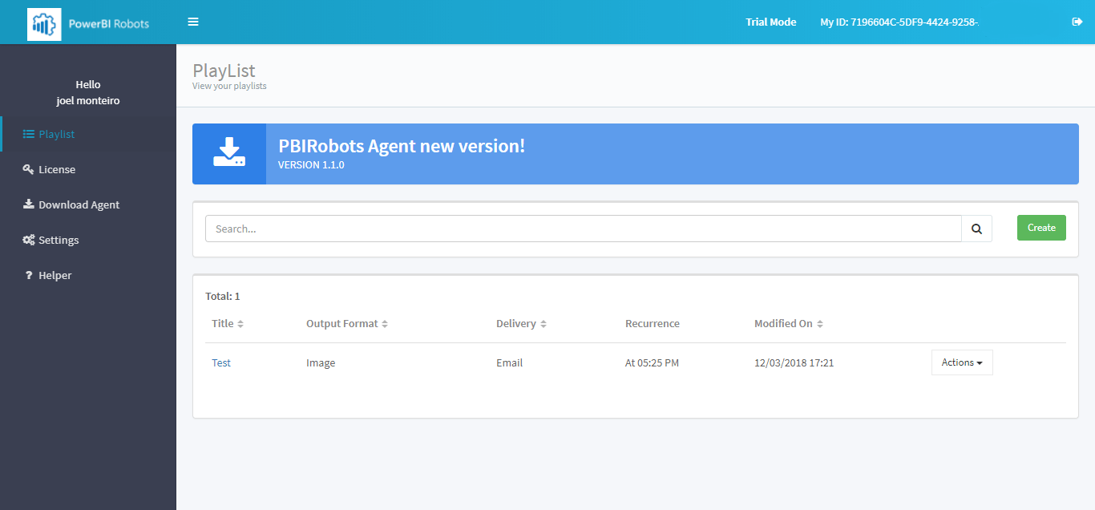Click the search magnifier icon
This screenshot has width=1095, height=510.
pos(976,228)
